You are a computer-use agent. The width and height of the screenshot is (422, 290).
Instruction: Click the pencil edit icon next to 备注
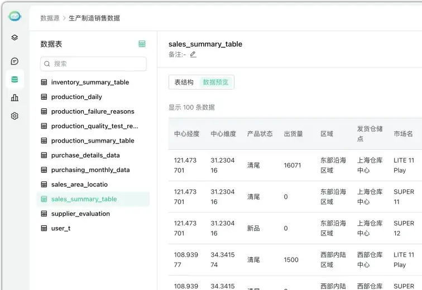click(193, 55)
